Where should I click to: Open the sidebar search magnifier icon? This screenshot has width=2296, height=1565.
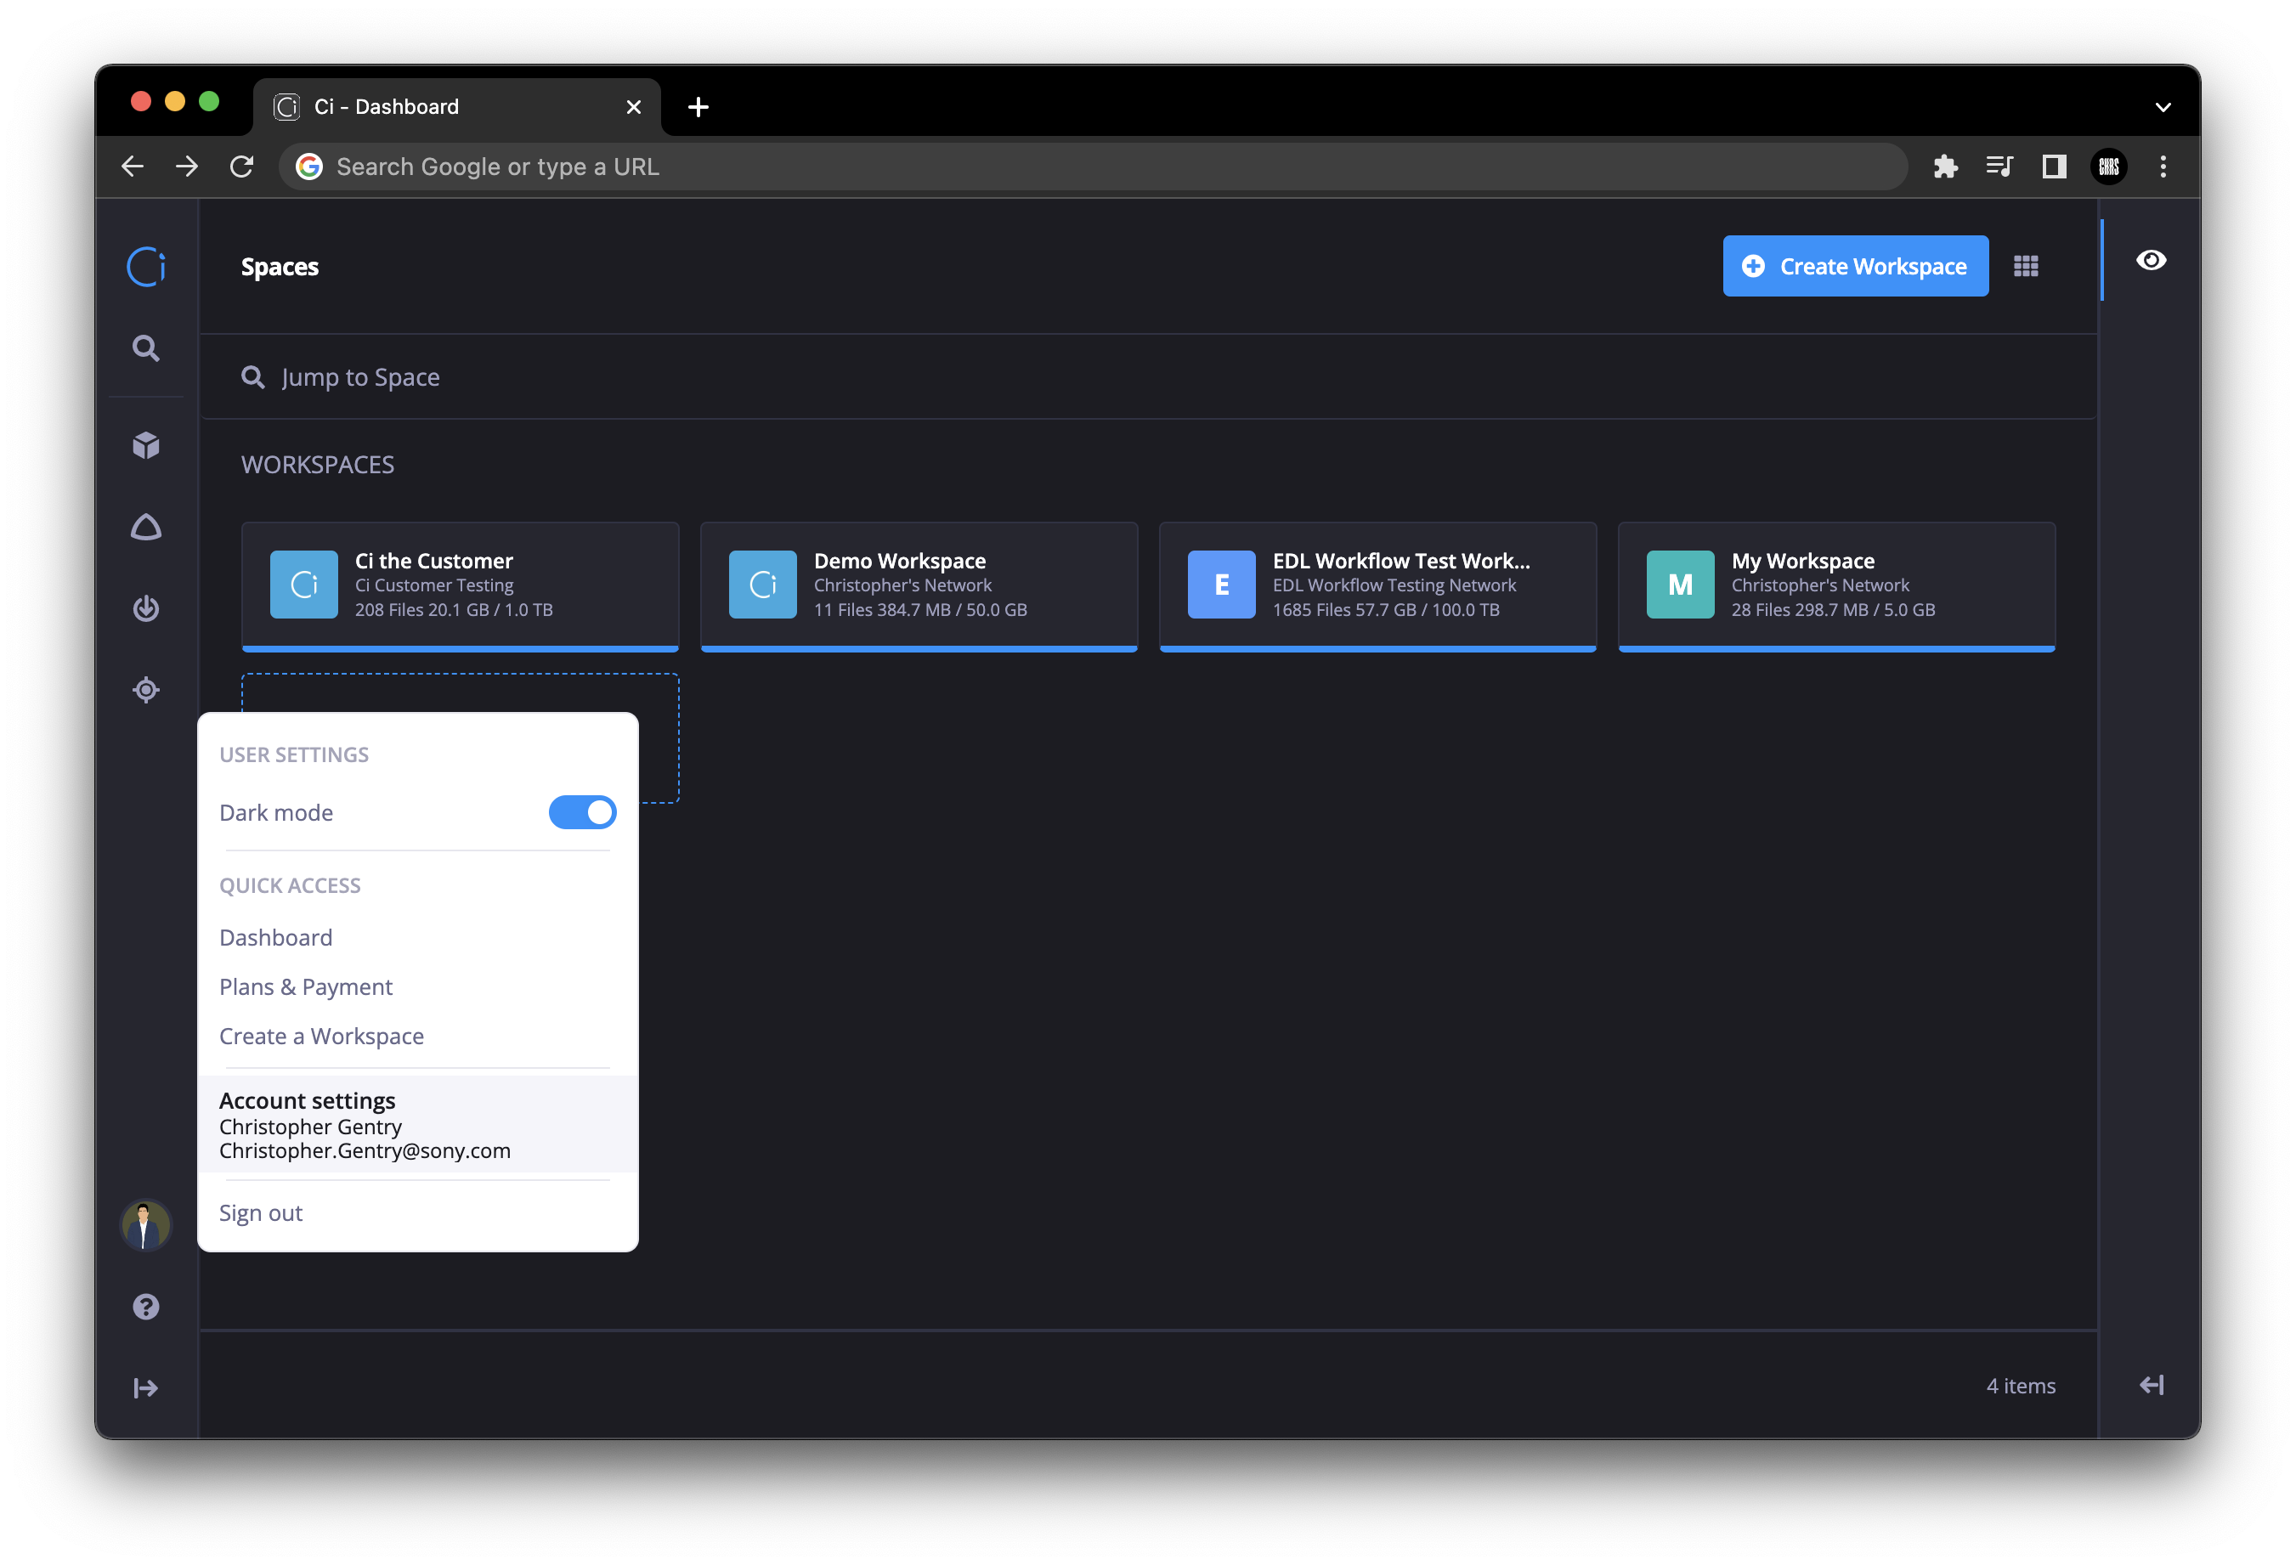(x=146, y=348)
